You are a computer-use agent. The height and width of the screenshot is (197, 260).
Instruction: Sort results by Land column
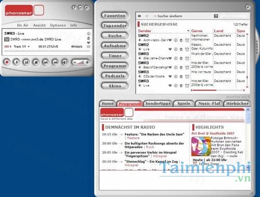218,31
